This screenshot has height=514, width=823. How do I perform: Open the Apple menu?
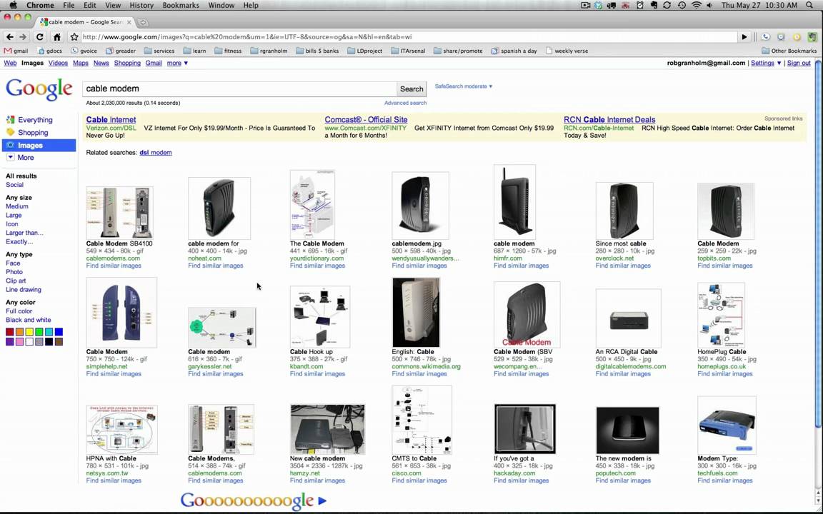[x=13, y=5]
